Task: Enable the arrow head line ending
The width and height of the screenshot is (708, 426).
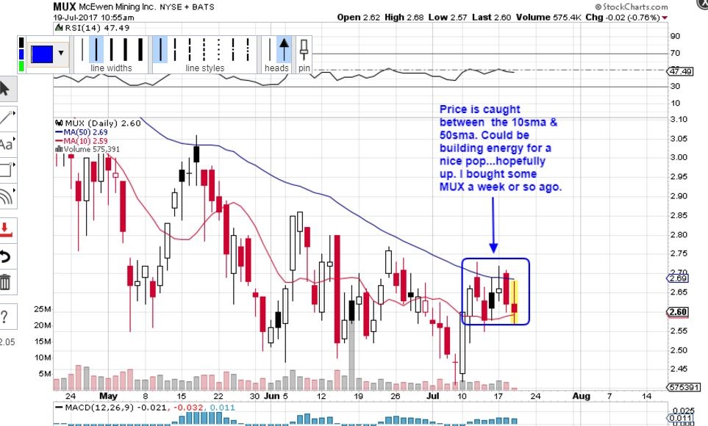Action: [x=285, y=50]
